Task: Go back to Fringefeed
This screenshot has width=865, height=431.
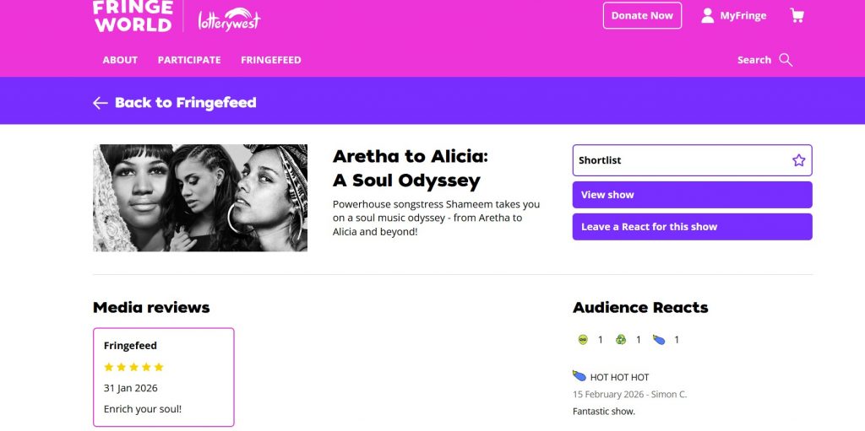Action: coord(185,103)
